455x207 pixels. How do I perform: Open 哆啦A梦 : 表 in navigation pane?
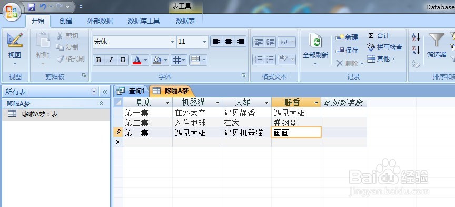(56, 114)
